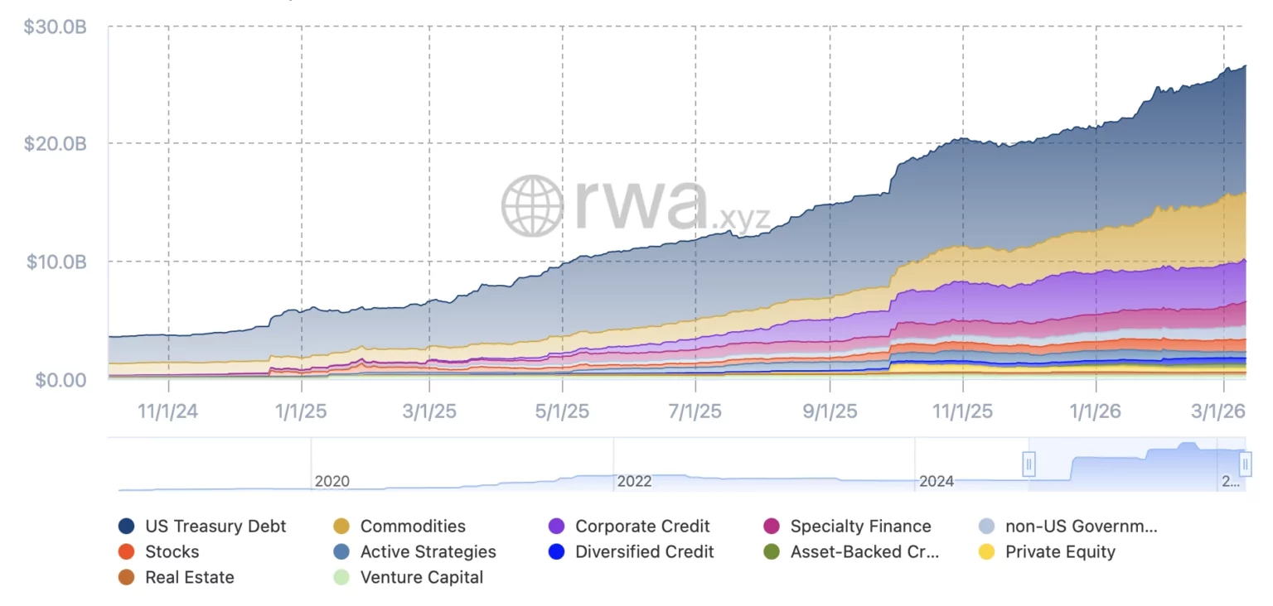The width and height of the screenshot is (1273, 606).
Task: Click the Diversified Credit blue dot
Action: coord(557,552)
